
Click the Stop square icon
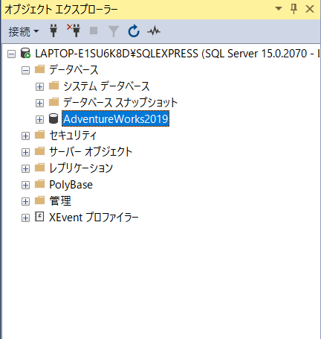pos(94,31)
